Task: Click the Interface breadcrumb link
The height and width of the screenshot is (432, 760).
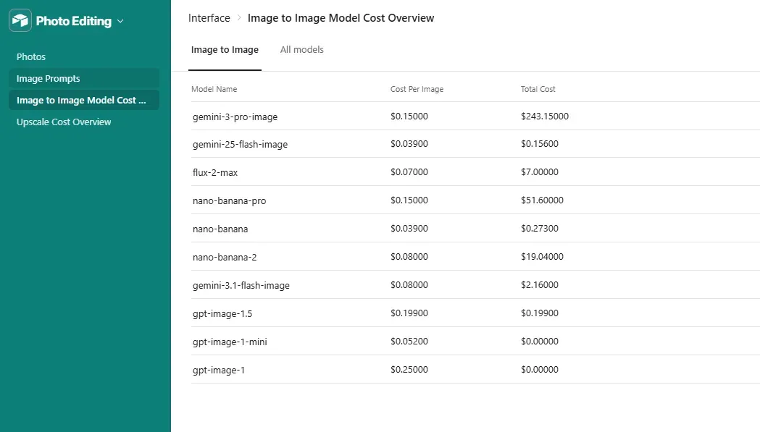Action: tap(209, 18)
